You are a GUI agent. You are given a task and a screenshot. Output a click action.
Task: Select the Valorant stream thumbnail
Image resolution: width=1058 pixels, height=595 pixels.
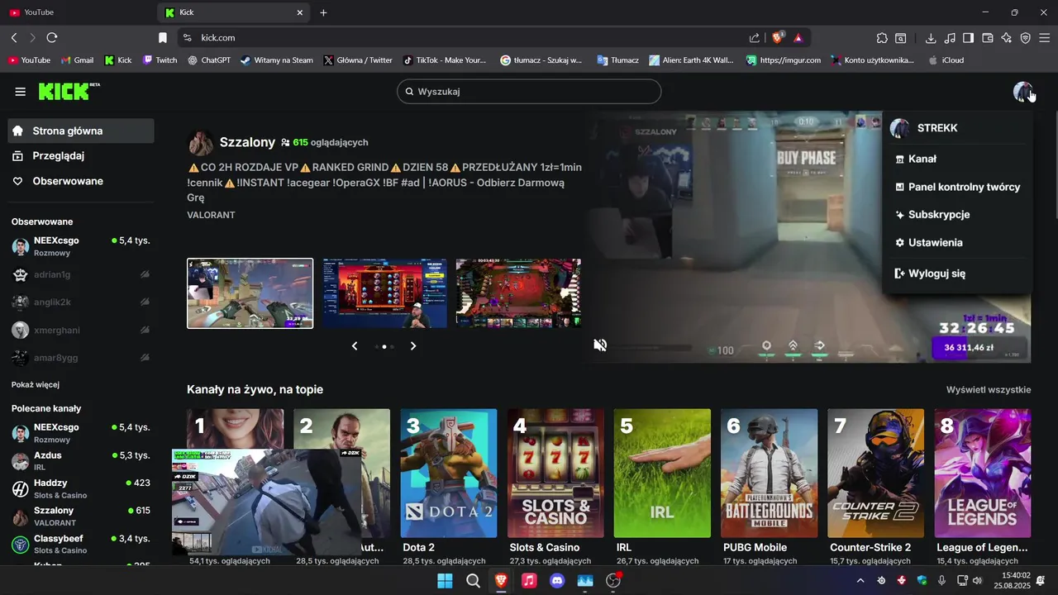tap(250, 293)
